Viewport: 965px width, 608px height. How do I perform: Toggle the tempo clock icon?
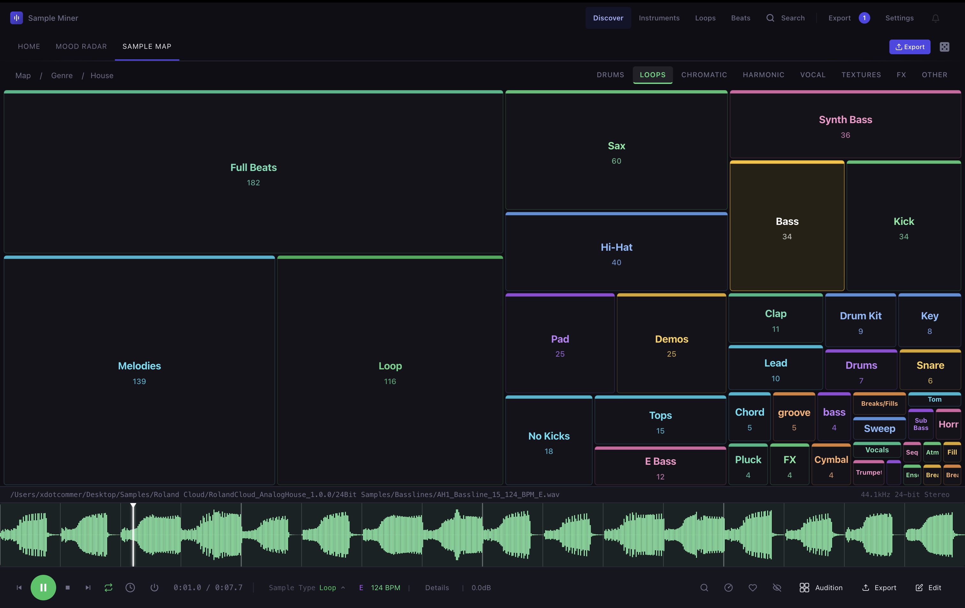coord(130,587)
